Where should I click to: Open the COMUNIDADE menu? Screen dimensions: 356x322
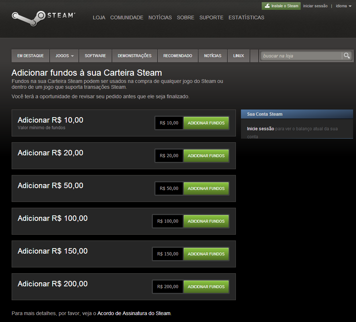click(127, 17)
